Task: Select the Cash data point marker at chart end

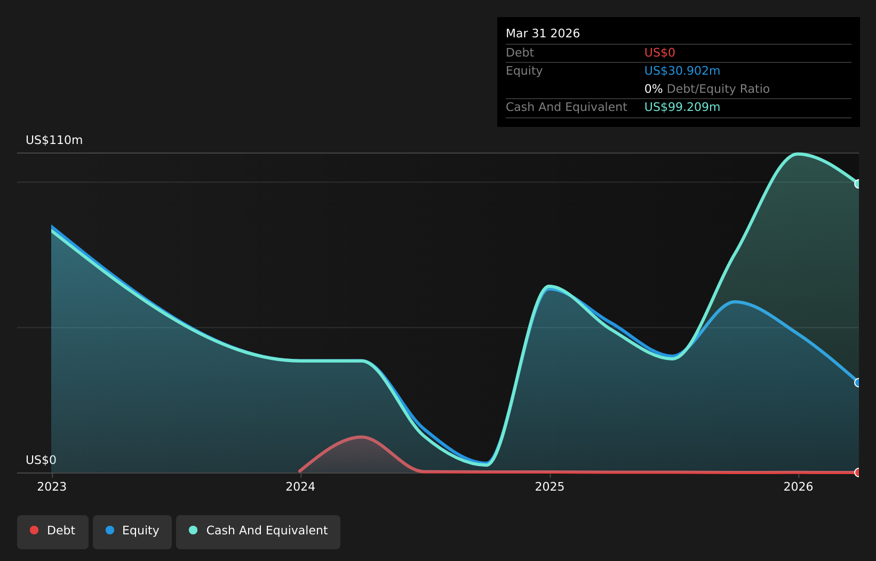Action: [x=858, y=184]
